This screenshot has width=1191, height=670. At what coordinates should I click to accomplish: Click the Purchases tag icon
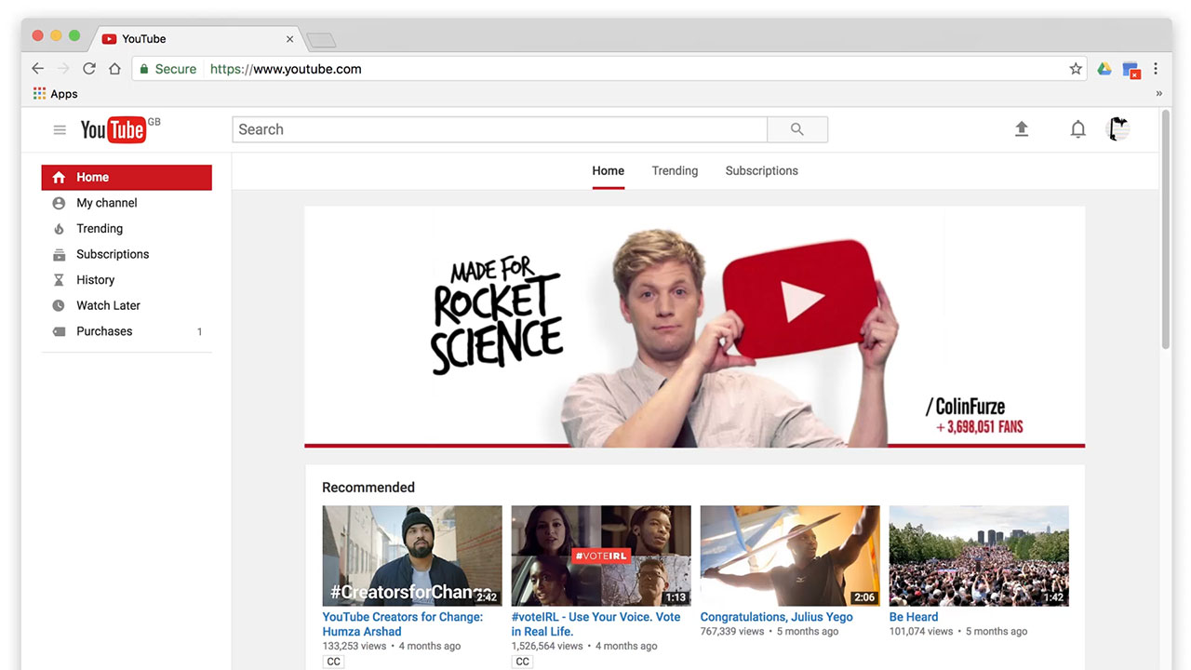pos(59,331)
